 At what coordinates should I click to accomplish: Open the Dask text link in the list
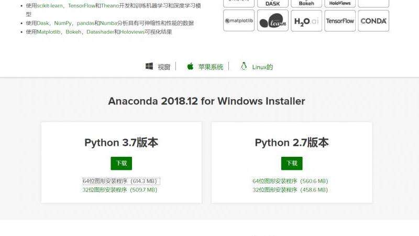coord(43,23)
